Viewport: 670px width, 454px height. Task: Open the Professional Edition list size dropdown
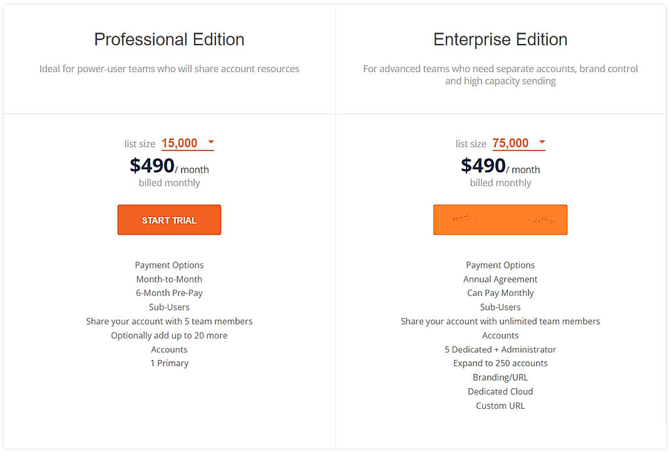point(211,143)
